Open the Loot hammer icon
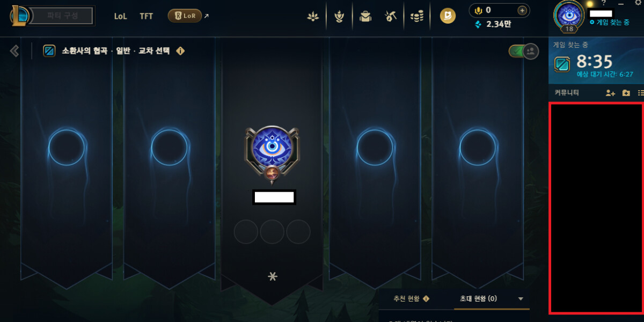The image size is (644, 322). coord(390,16)
